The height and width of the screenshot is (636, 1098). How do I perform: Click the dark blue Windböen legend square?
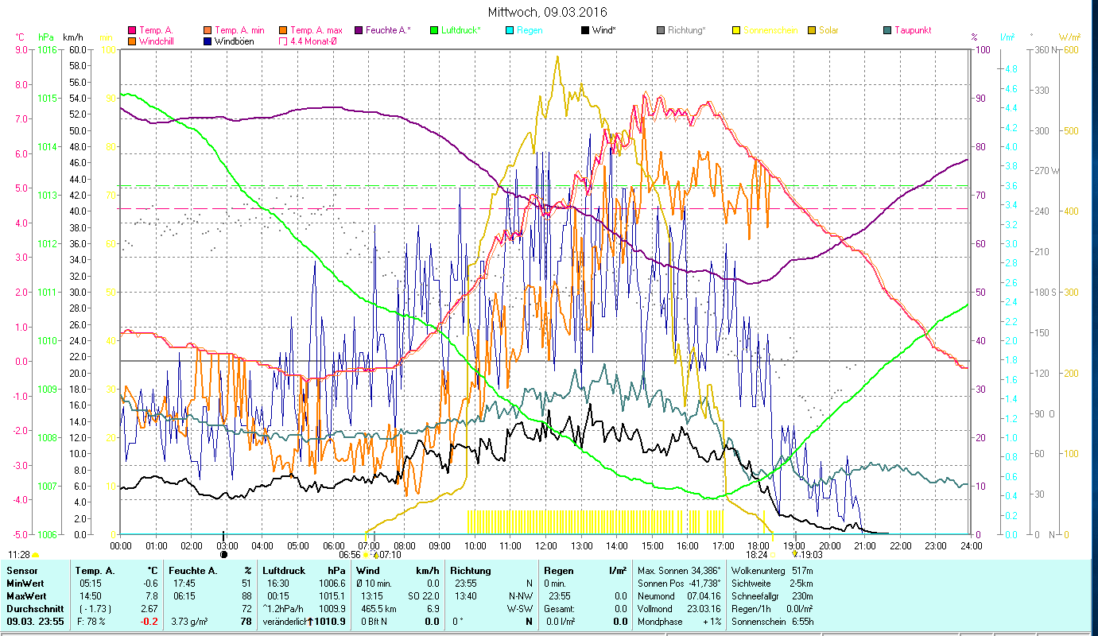208,41
